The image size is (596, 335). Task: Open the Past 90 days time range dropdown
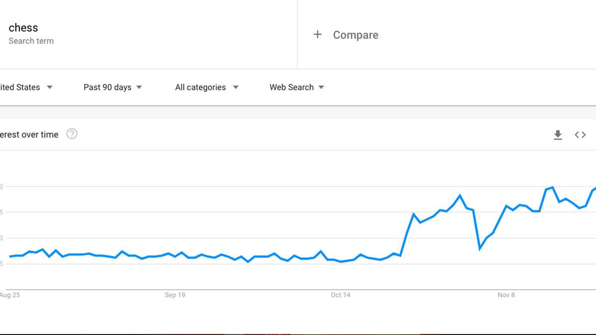113,87
